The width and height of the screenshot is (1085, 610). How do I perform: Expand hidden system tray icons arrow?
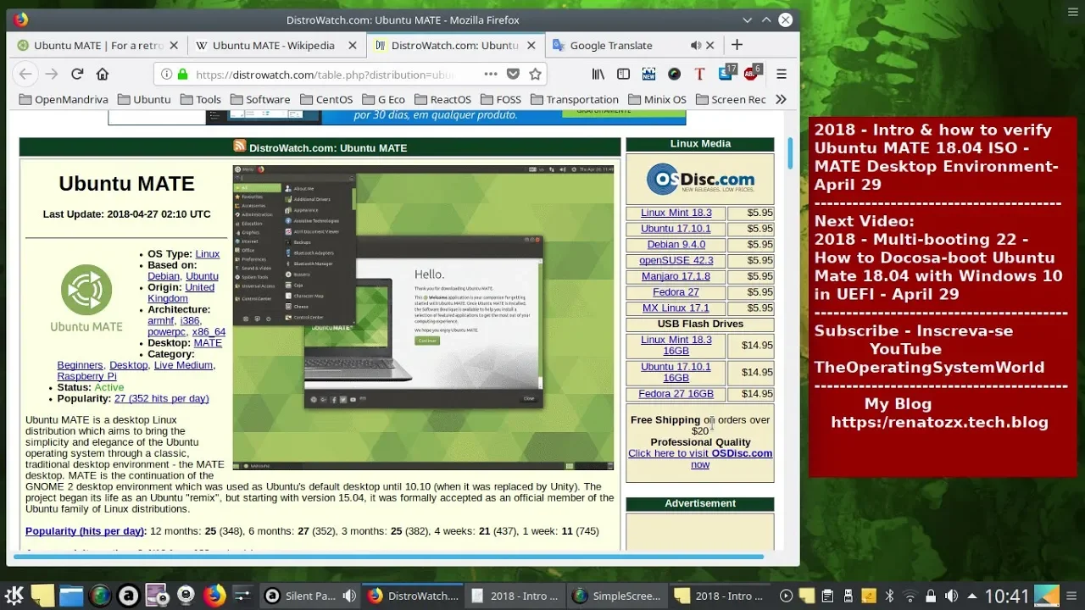tap(971, 596)
